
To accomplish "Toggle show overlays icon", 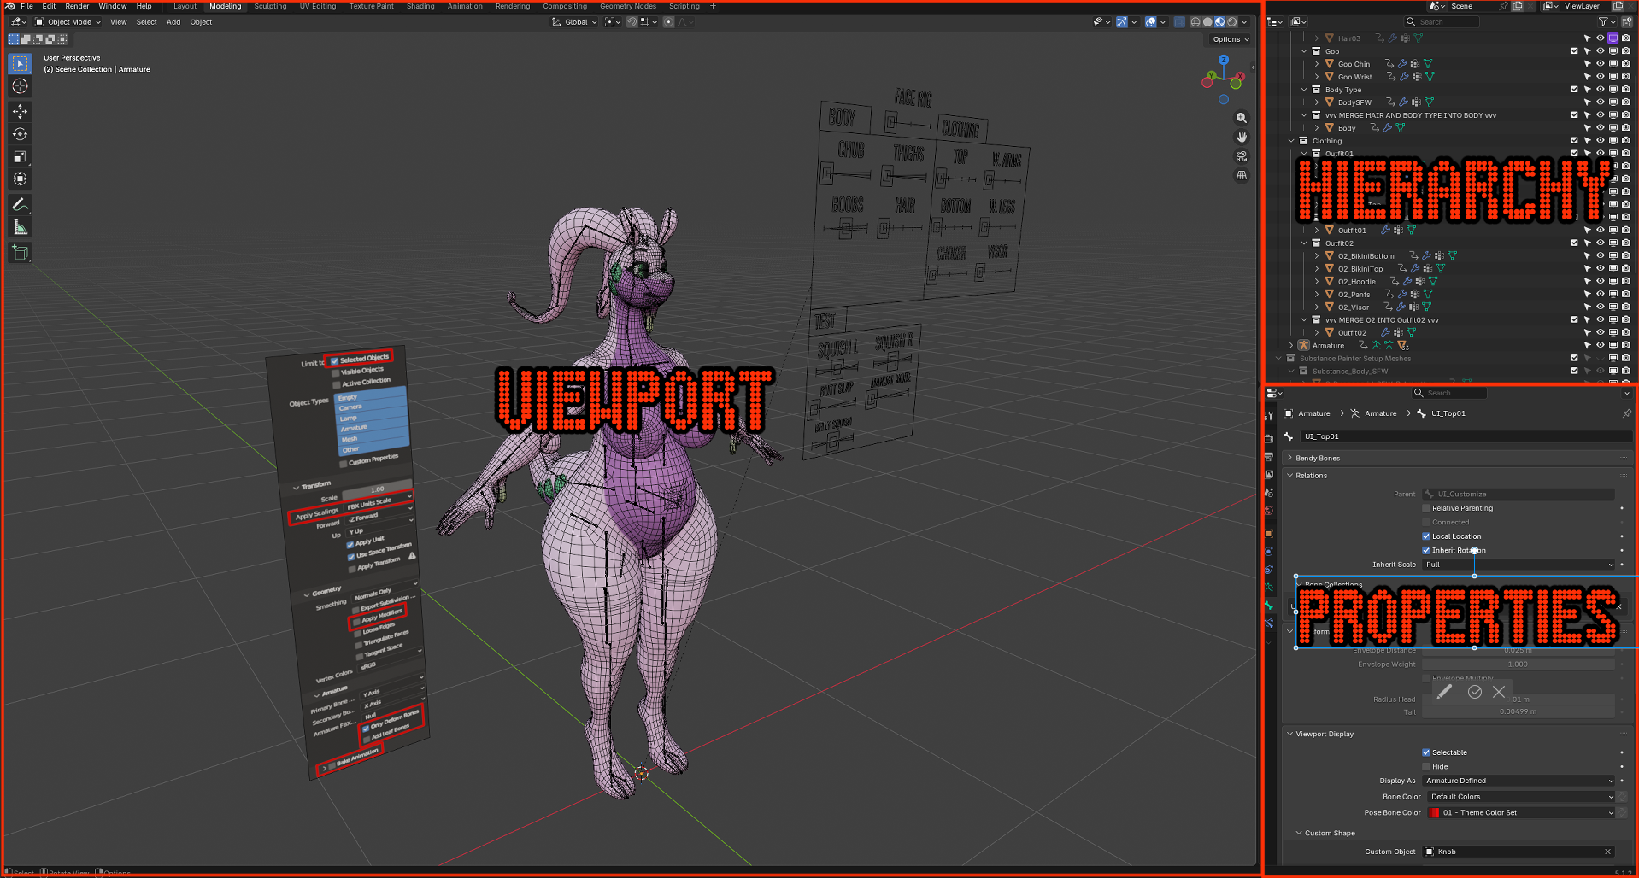I will 1151,22.
